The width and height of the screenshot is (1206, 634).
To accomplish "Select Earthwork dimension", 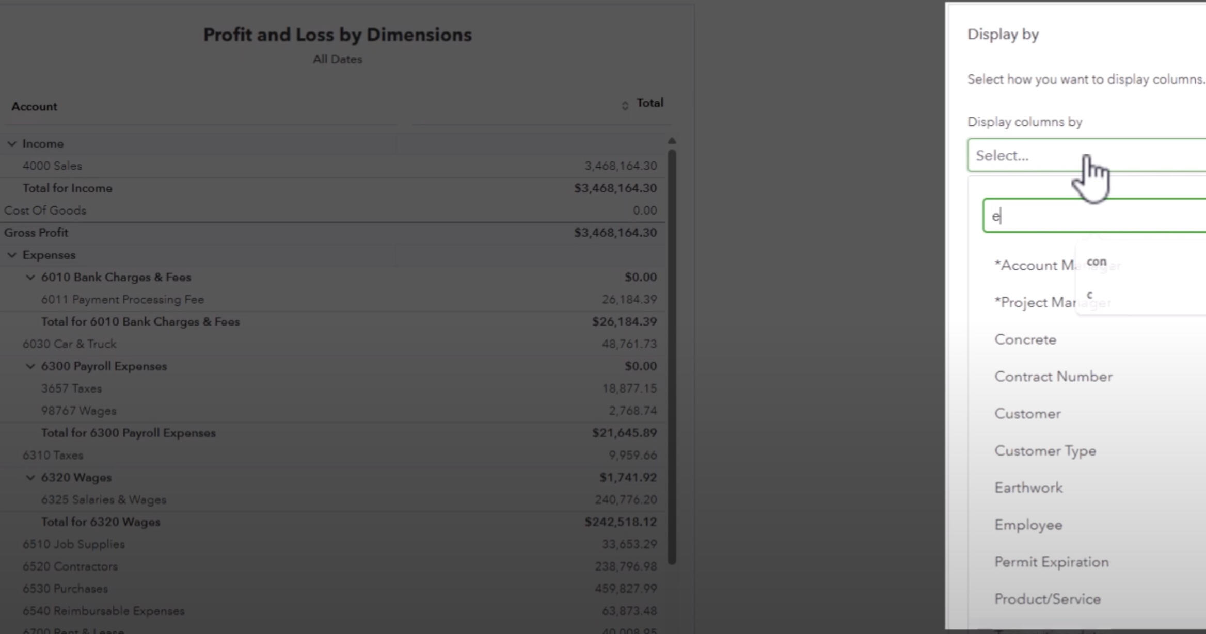I will coord(1028,488).
